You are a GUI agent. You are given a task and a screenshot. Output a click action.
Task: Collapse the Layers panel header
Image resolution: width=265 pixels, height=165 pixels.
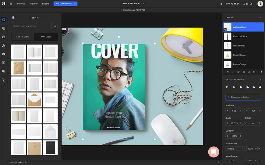[x=260, y=18]
